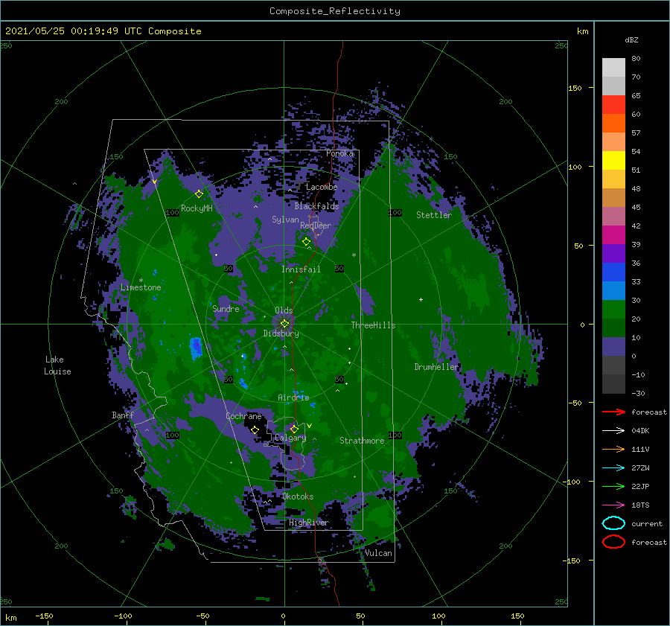Click the 'RockyMH' label
Image resolution: width=670 pixels, height=626 pixels.
(197, 208)
